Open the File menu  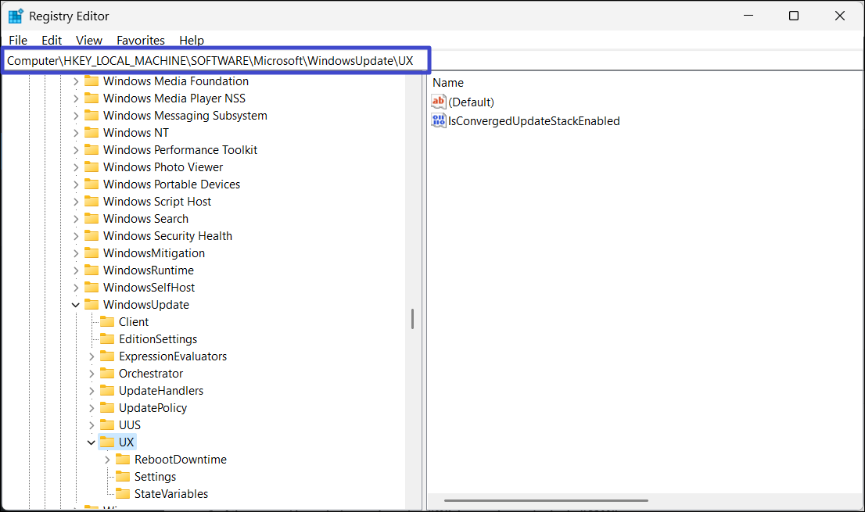tap(18, 41)
